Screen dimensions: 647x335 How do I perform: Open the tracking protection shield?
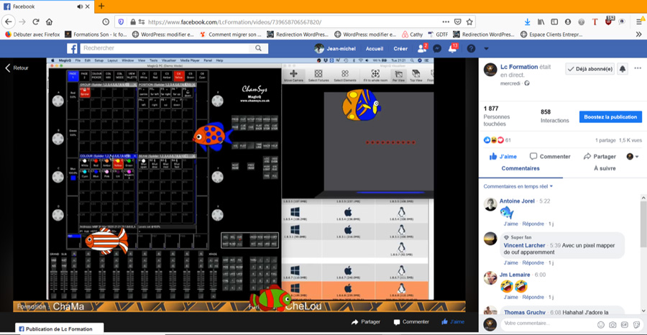pyautogui.click(x=121, y=22)
